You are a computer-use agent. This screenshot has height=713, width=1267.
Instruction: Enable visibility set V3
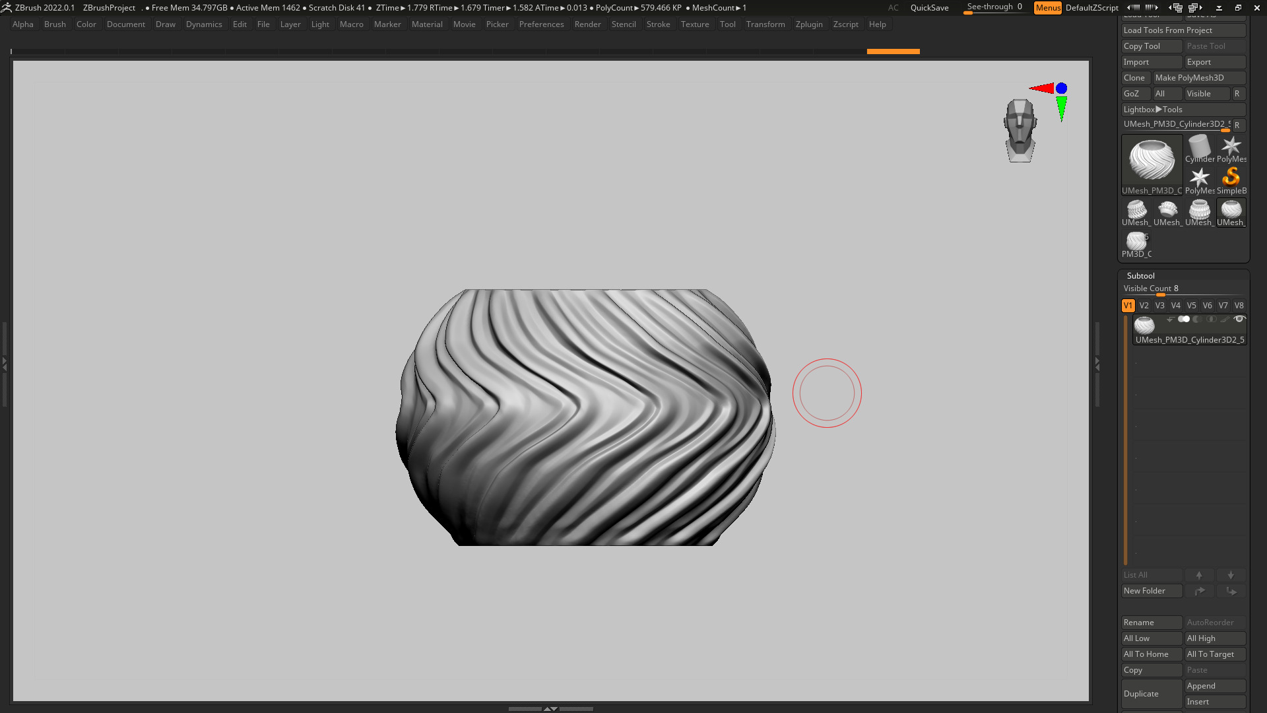pos(1159,306)
